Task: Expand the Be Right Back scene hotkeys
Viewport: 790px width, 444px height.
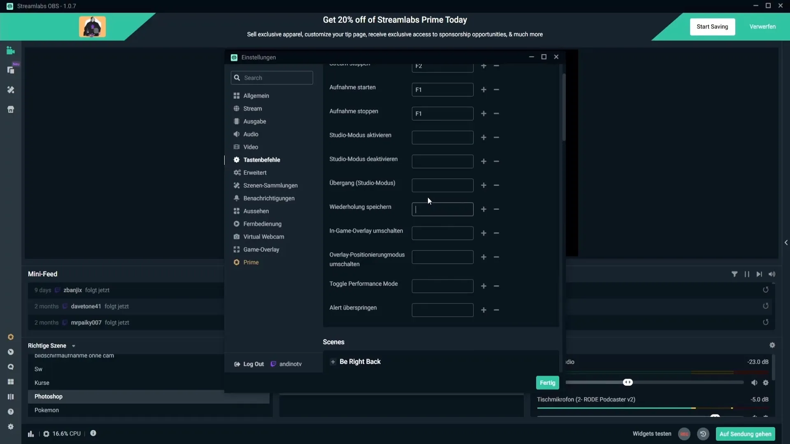Action: click(x=333, y=362)
